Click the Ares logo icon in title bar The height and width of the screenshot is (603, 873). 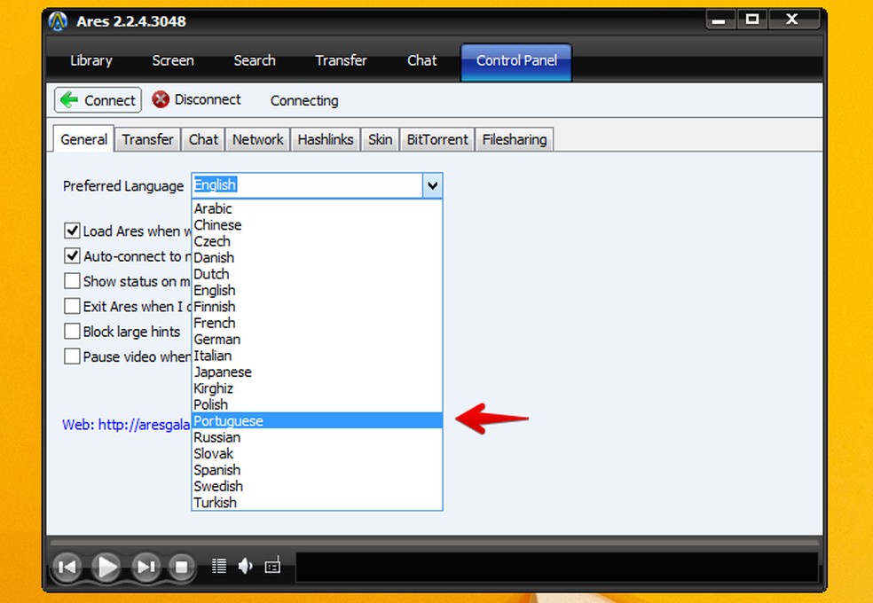(58, 21)
